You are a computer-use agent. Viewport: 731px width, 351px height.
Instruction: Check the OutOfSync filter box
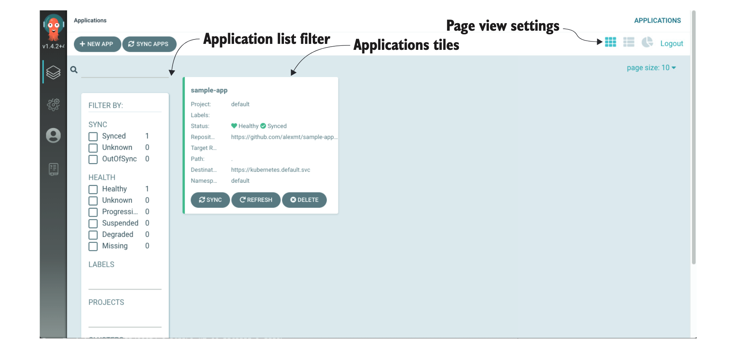pos(93,160)
